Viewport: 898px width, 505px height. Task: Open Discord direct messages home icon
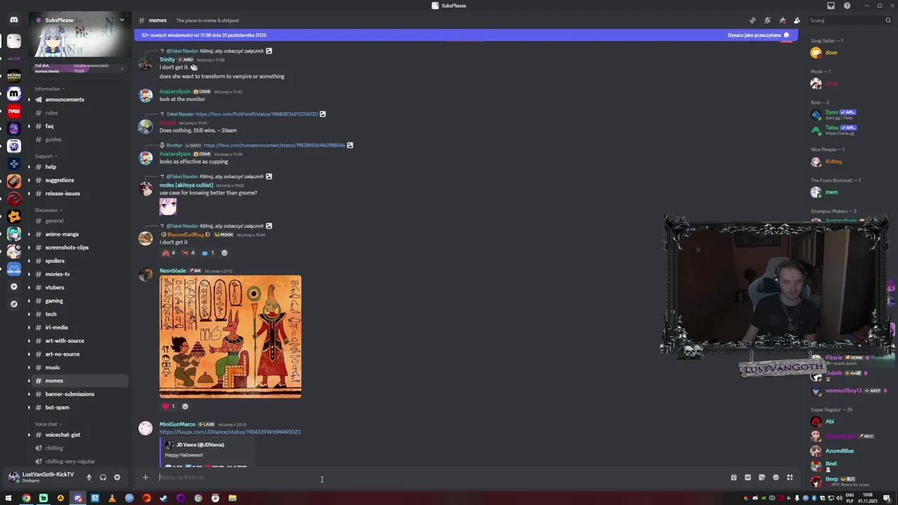(14, 20)
